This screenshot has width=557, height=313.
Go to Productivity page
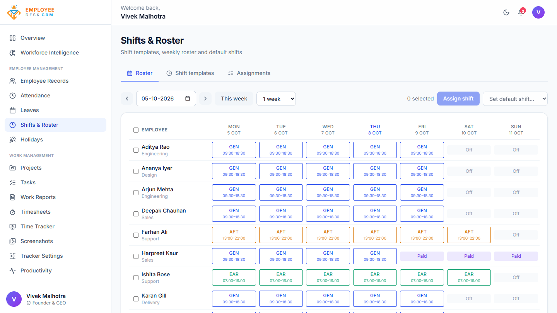pyautogui.click(x=55, y=270)
